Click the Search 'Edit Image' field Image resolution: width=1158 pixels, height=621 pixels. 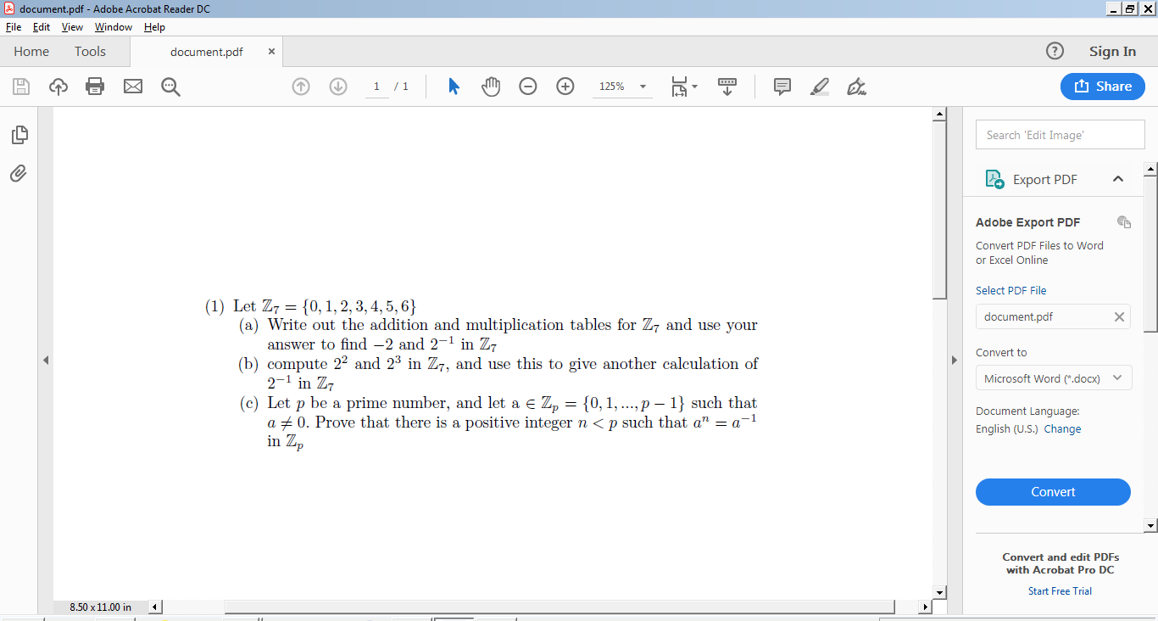point(1060,134)
